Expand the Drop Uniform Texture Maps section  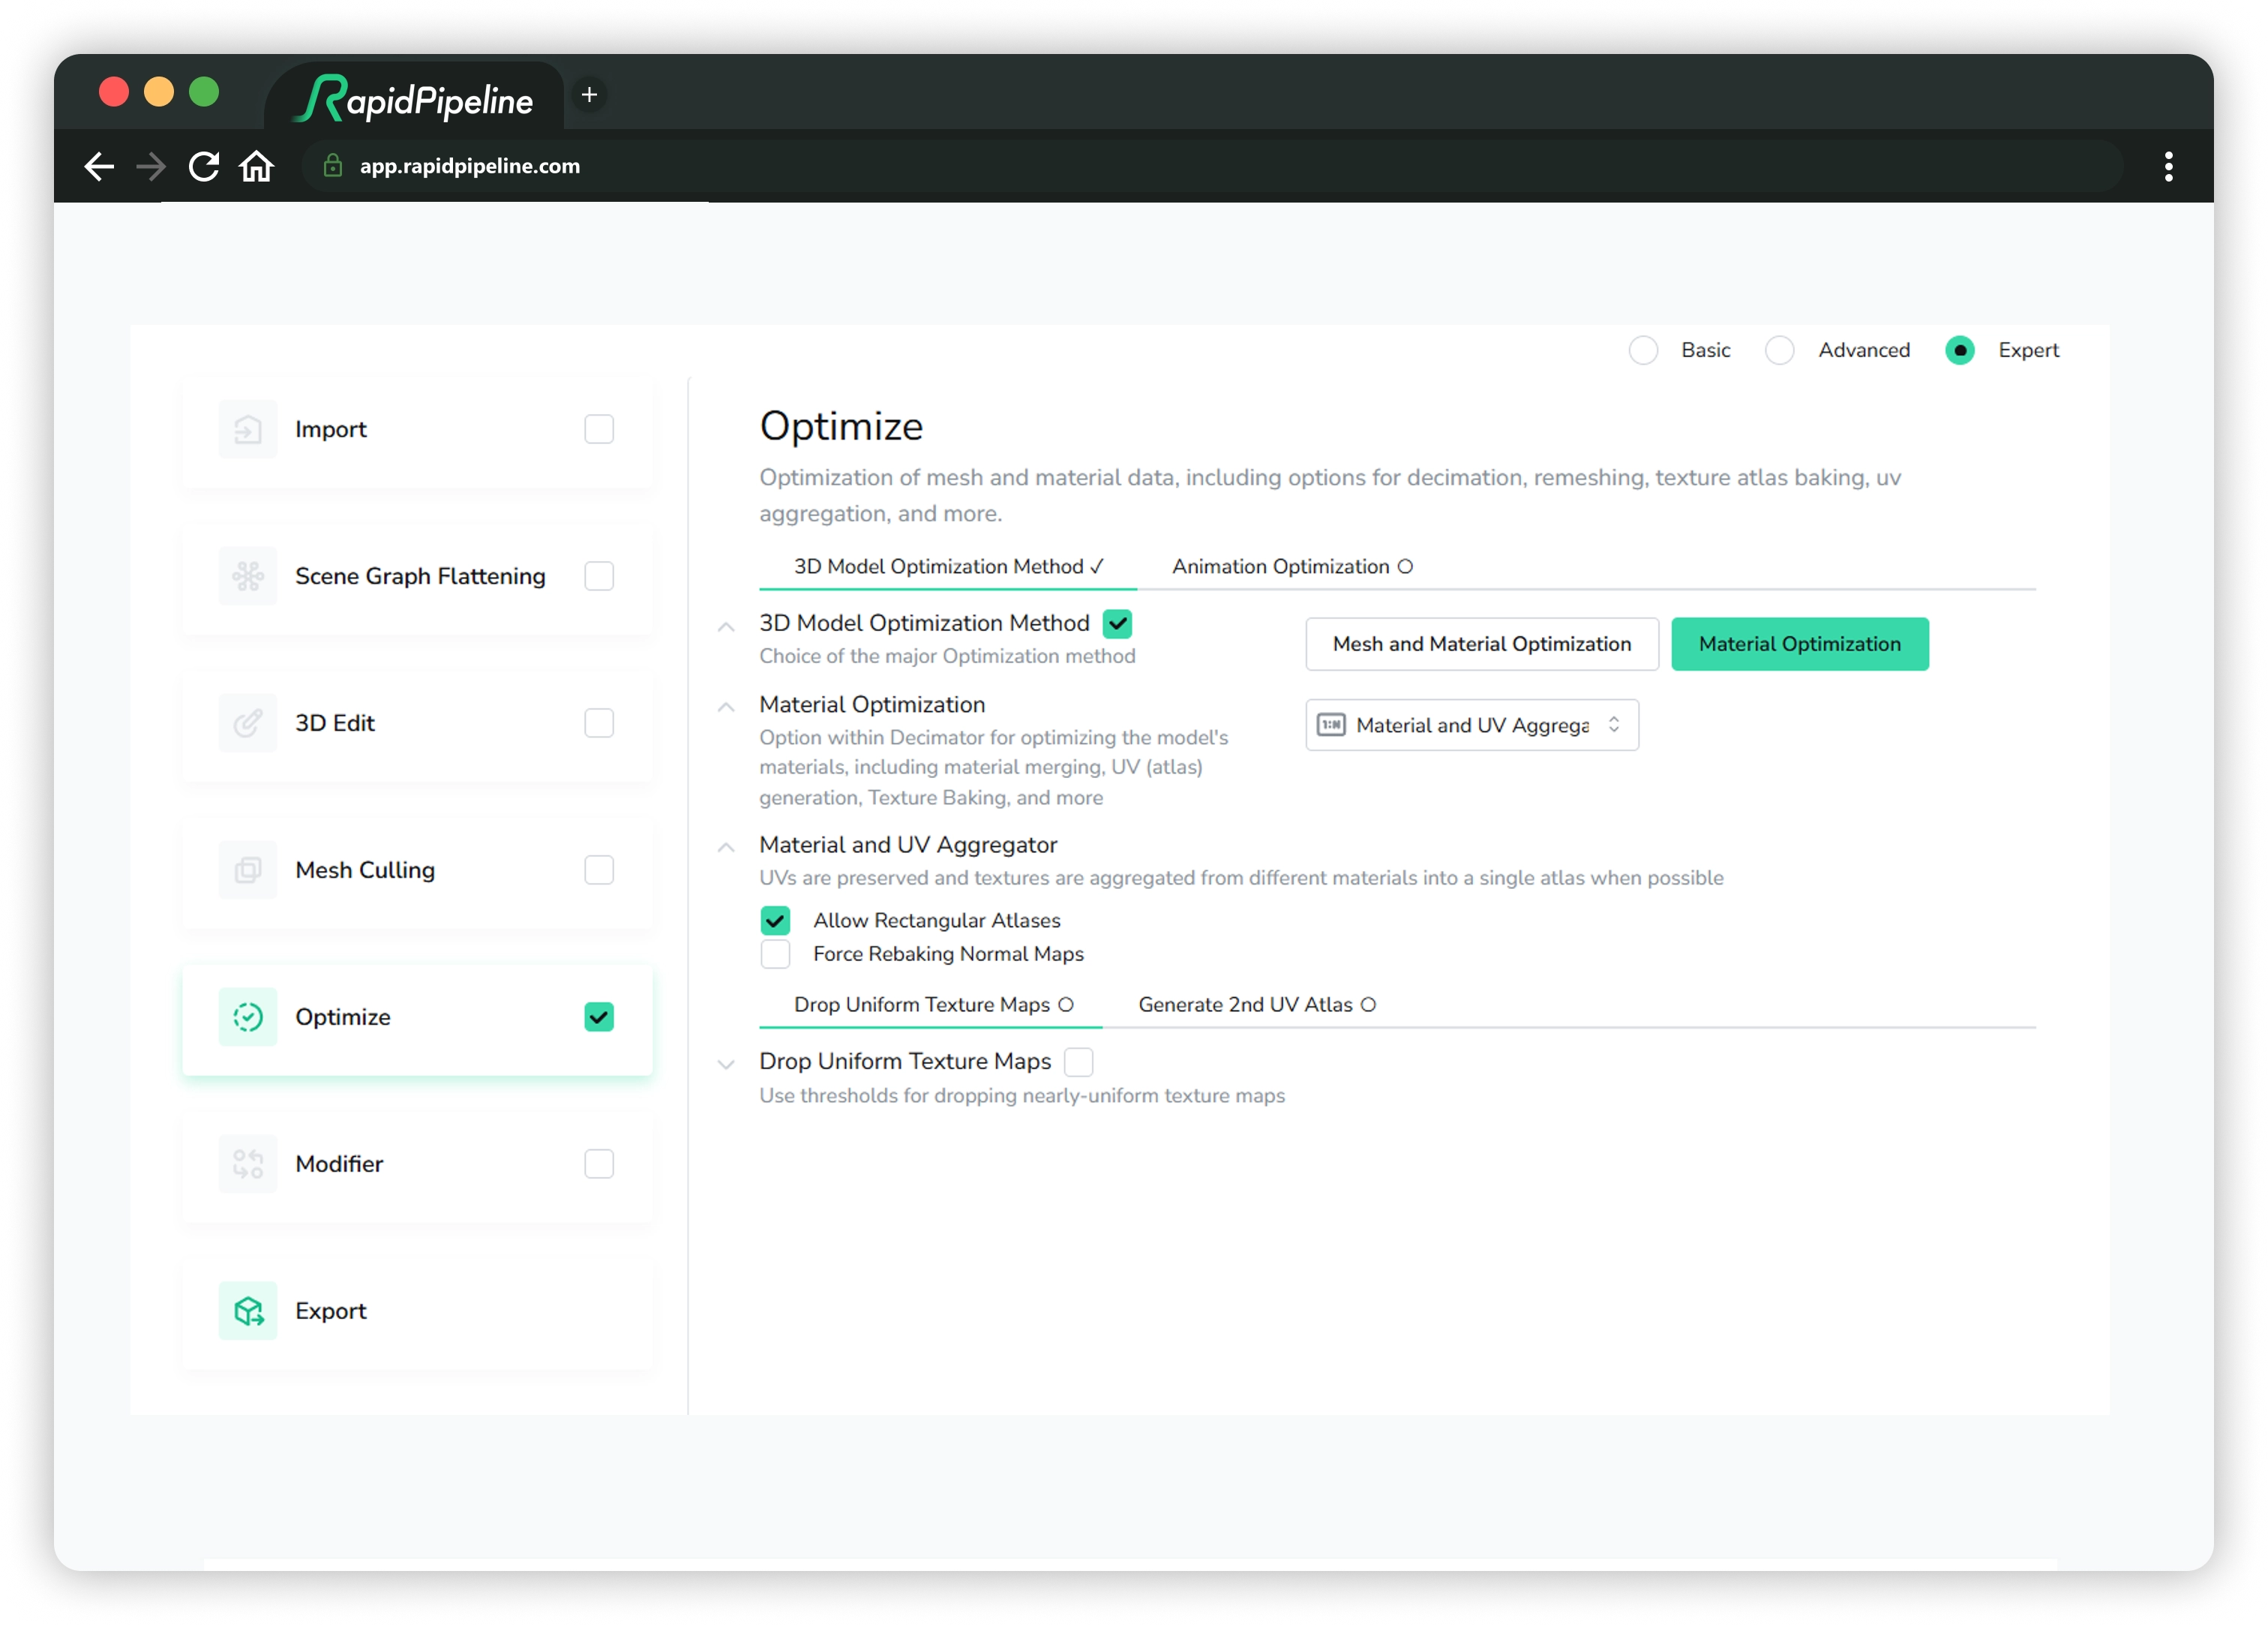pyautogui.click(x=727, y=1064)
